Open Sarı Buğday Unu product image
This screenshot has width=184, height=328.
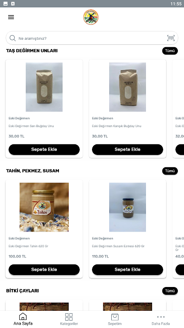(44, 87)
